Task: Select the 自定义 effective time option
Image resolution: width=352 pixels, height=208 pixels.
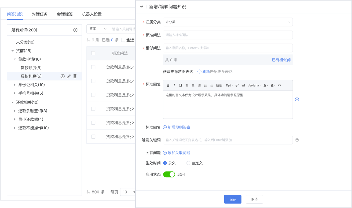Action: (188, 163)
